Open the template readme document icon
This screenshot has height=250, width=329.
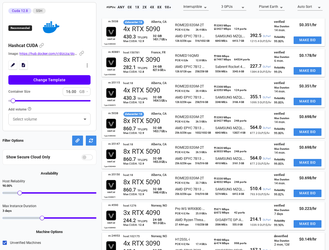click(23, 65)
